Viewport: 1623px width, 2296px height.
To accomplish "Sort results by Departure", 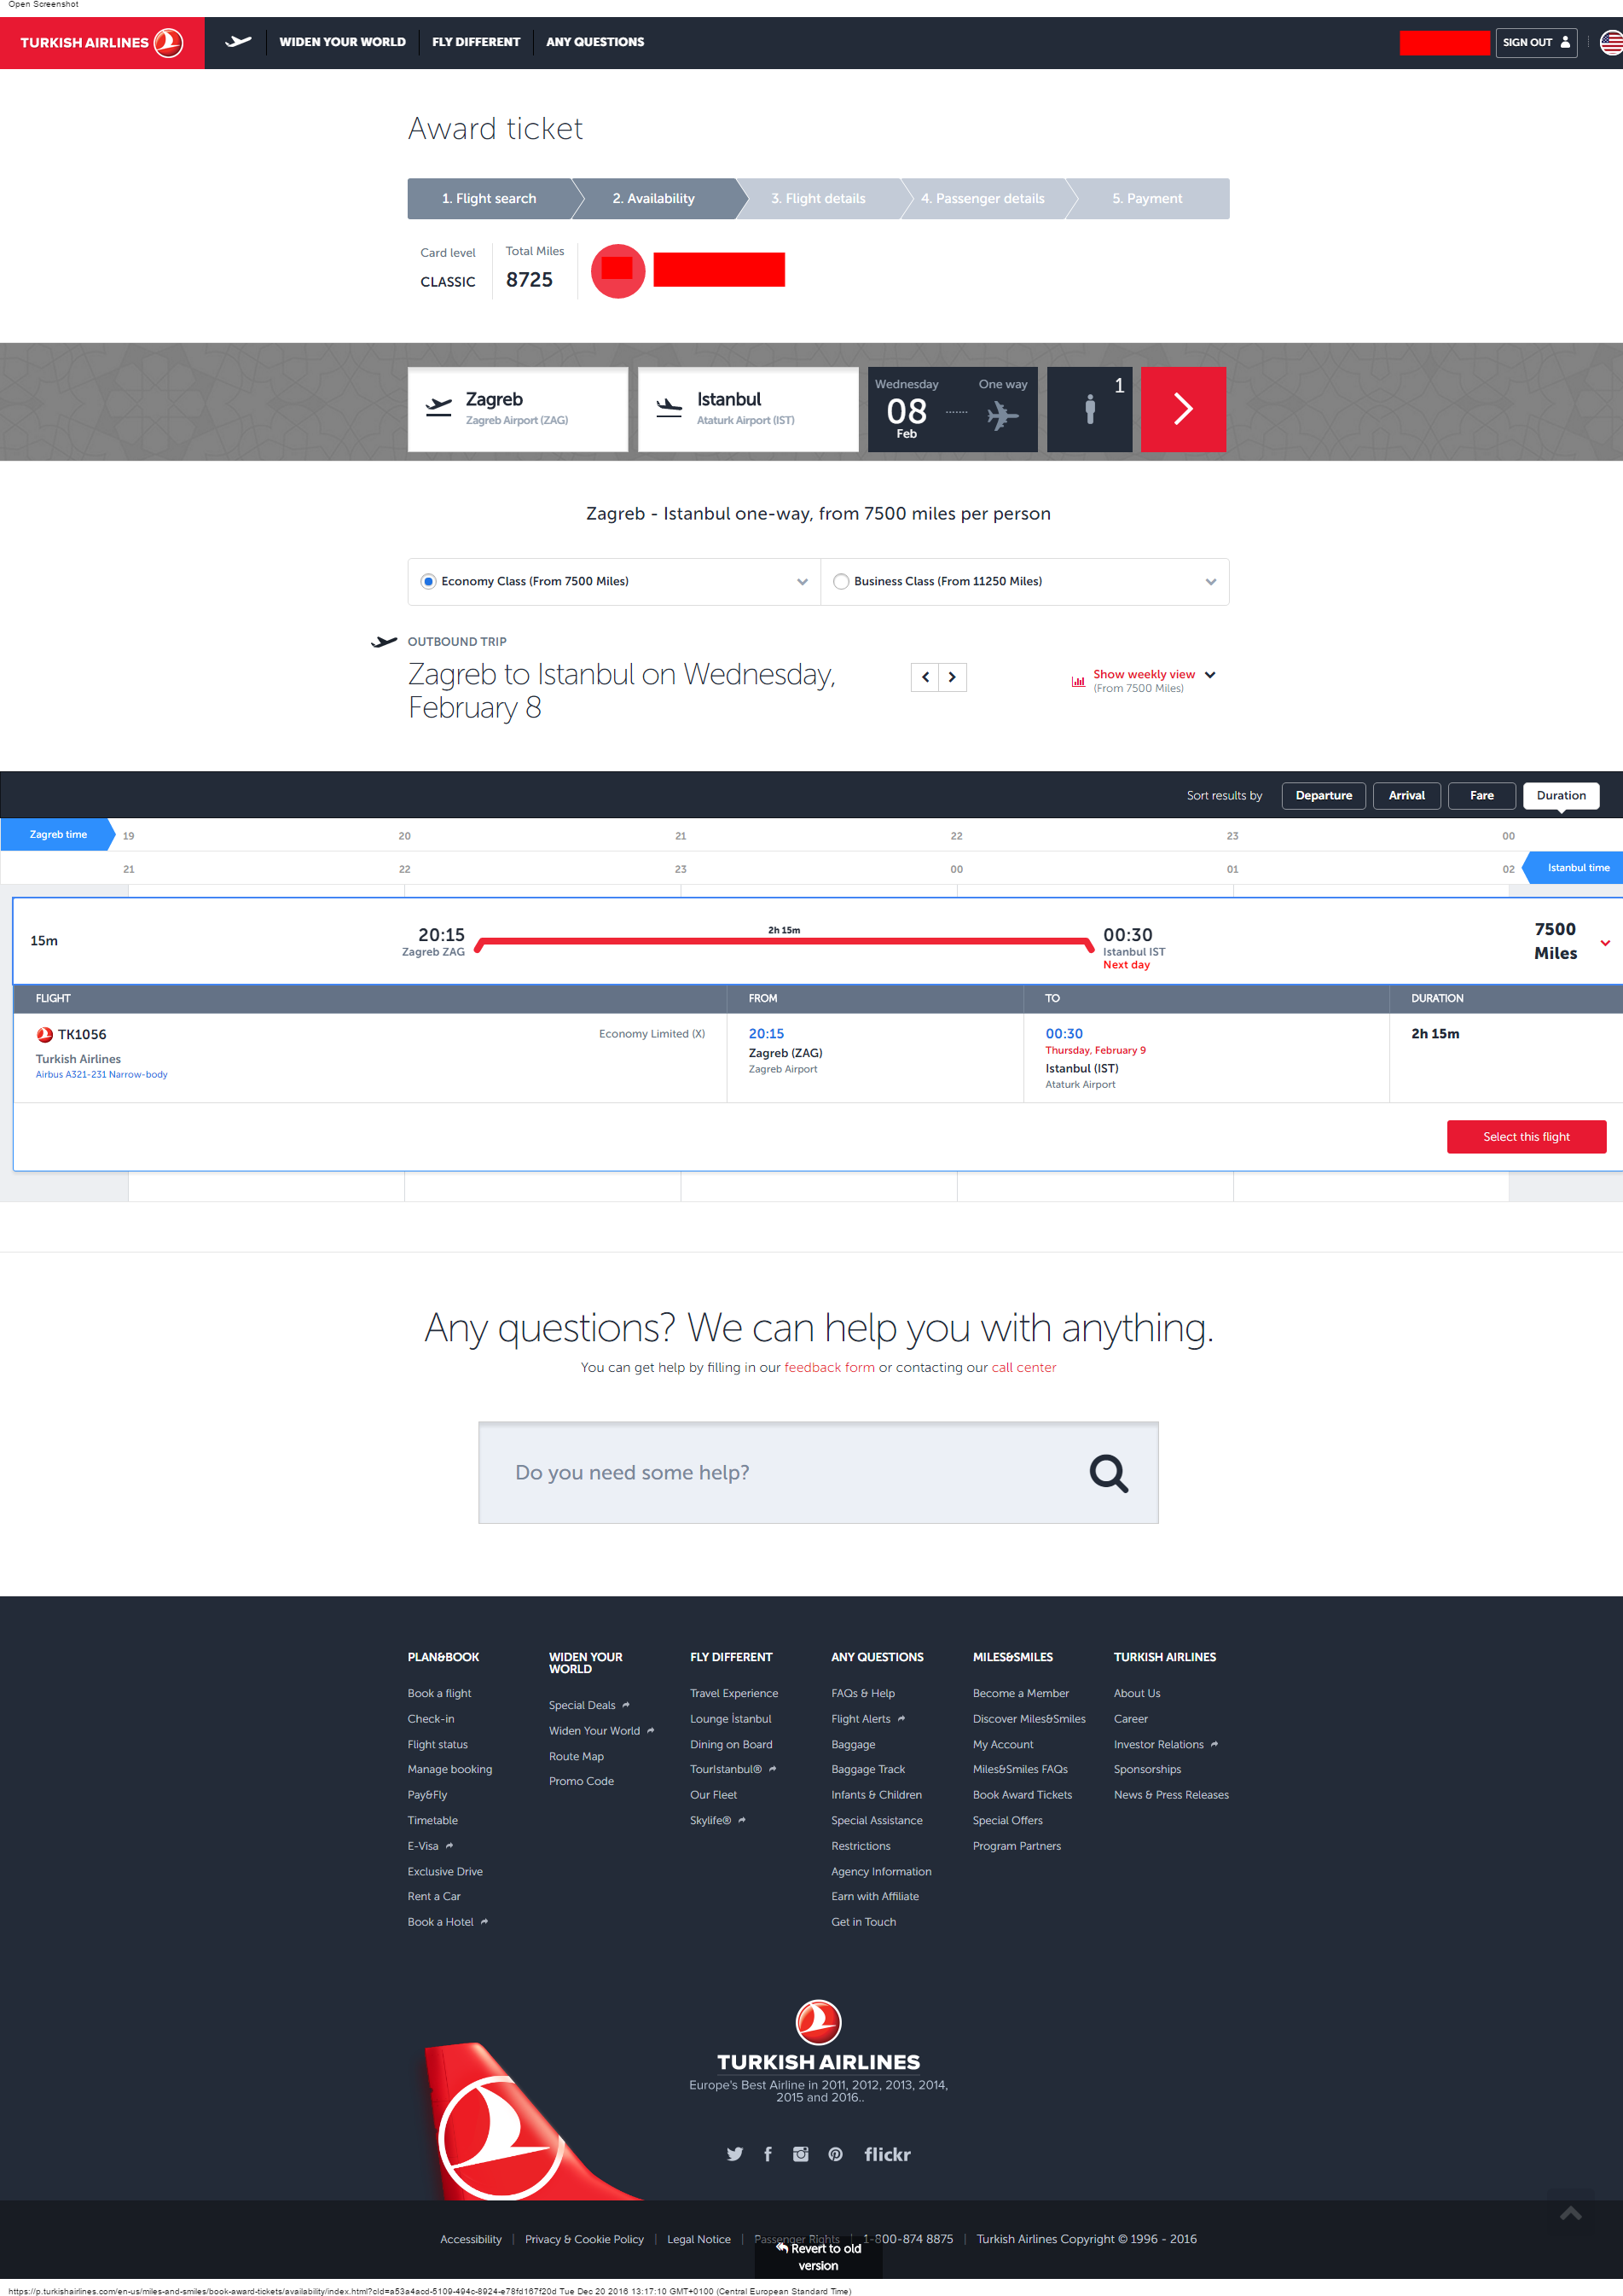I will click(1323, 795).
